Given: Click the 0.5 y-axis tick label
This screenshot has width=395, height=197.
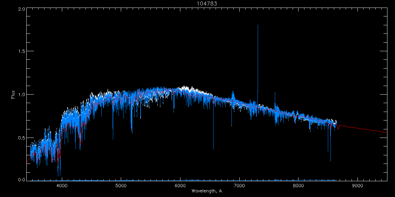Looking at the screenshot, I should coord(22,138).
